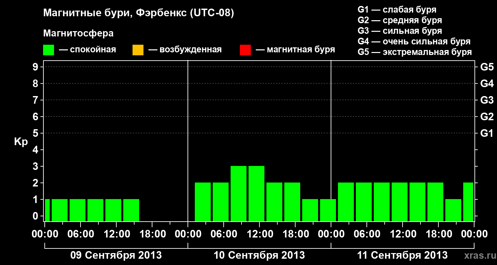Click the date label '10 Сентября 2013'
This screenshot has width=497, height=265.
[259, 255]
